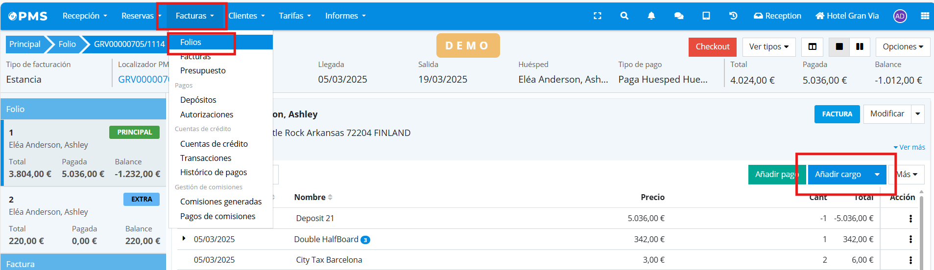
Task: Click the red Checkout button
Action: pyautogui.click(x=712, y=47)
